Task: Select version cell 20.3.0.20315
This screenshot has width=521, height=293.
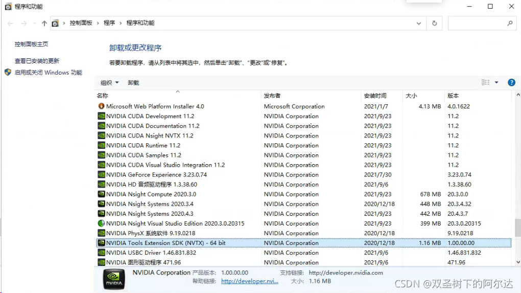Action: (464, 223)
